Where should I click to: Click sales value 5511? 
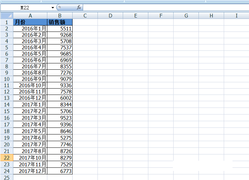click(60, 29)
